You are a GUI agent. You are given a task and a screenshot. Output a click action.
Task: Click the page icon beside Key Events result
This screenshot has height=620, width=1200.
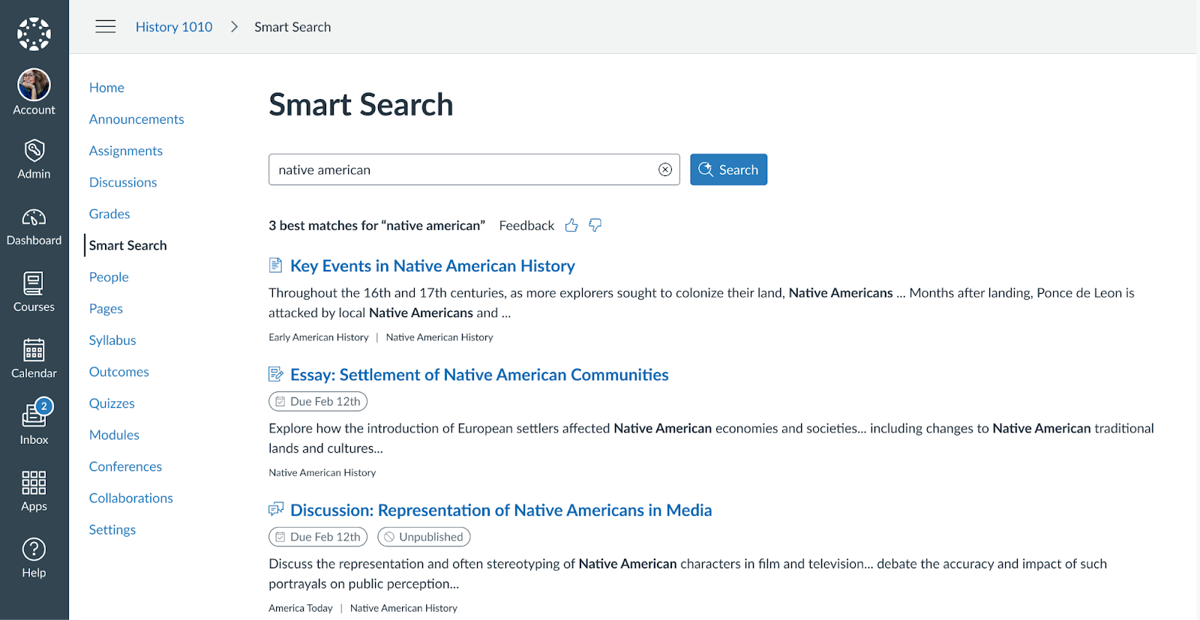point(275,265)
